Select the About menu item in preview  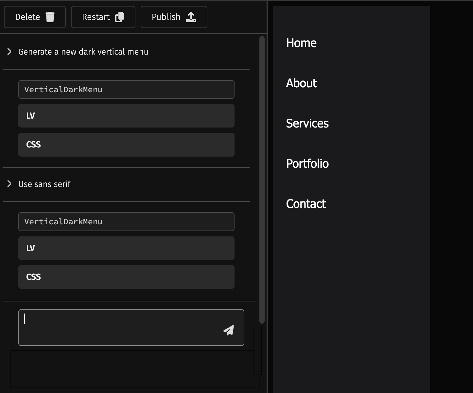pyautogui.click(x=301, y=83)
